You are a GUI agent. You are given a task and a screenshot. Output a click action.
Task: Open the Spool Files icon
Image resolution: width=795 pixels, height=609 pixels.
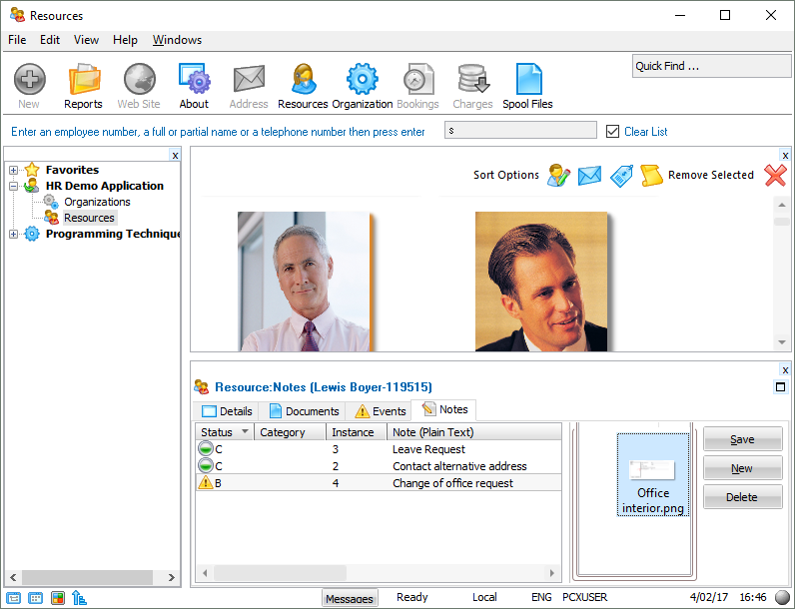528,79
